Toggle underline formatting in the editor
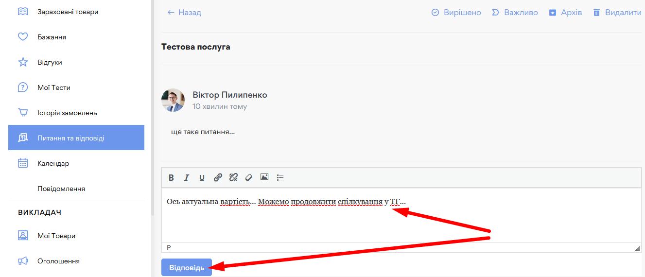Screen dimensions: 645x277 tap(202, 178)
